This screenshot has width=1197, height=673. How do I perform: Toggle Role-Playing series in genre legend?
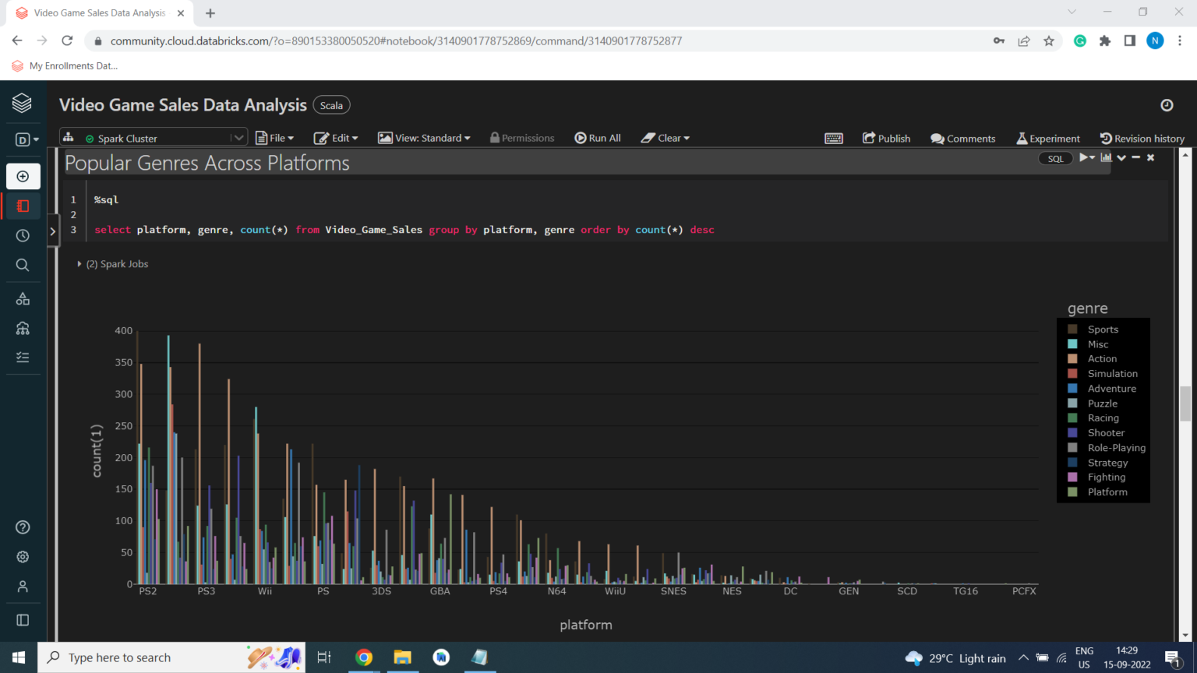[x=1116, y=448]
